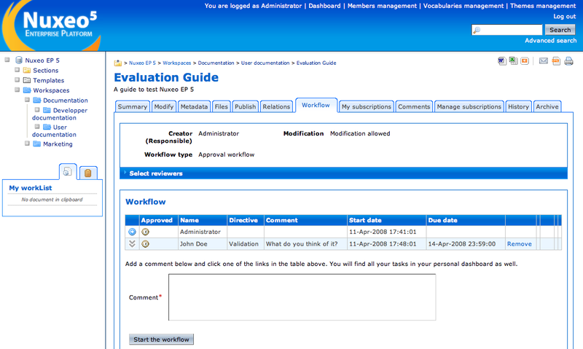Open the History tab

[518, 106]
